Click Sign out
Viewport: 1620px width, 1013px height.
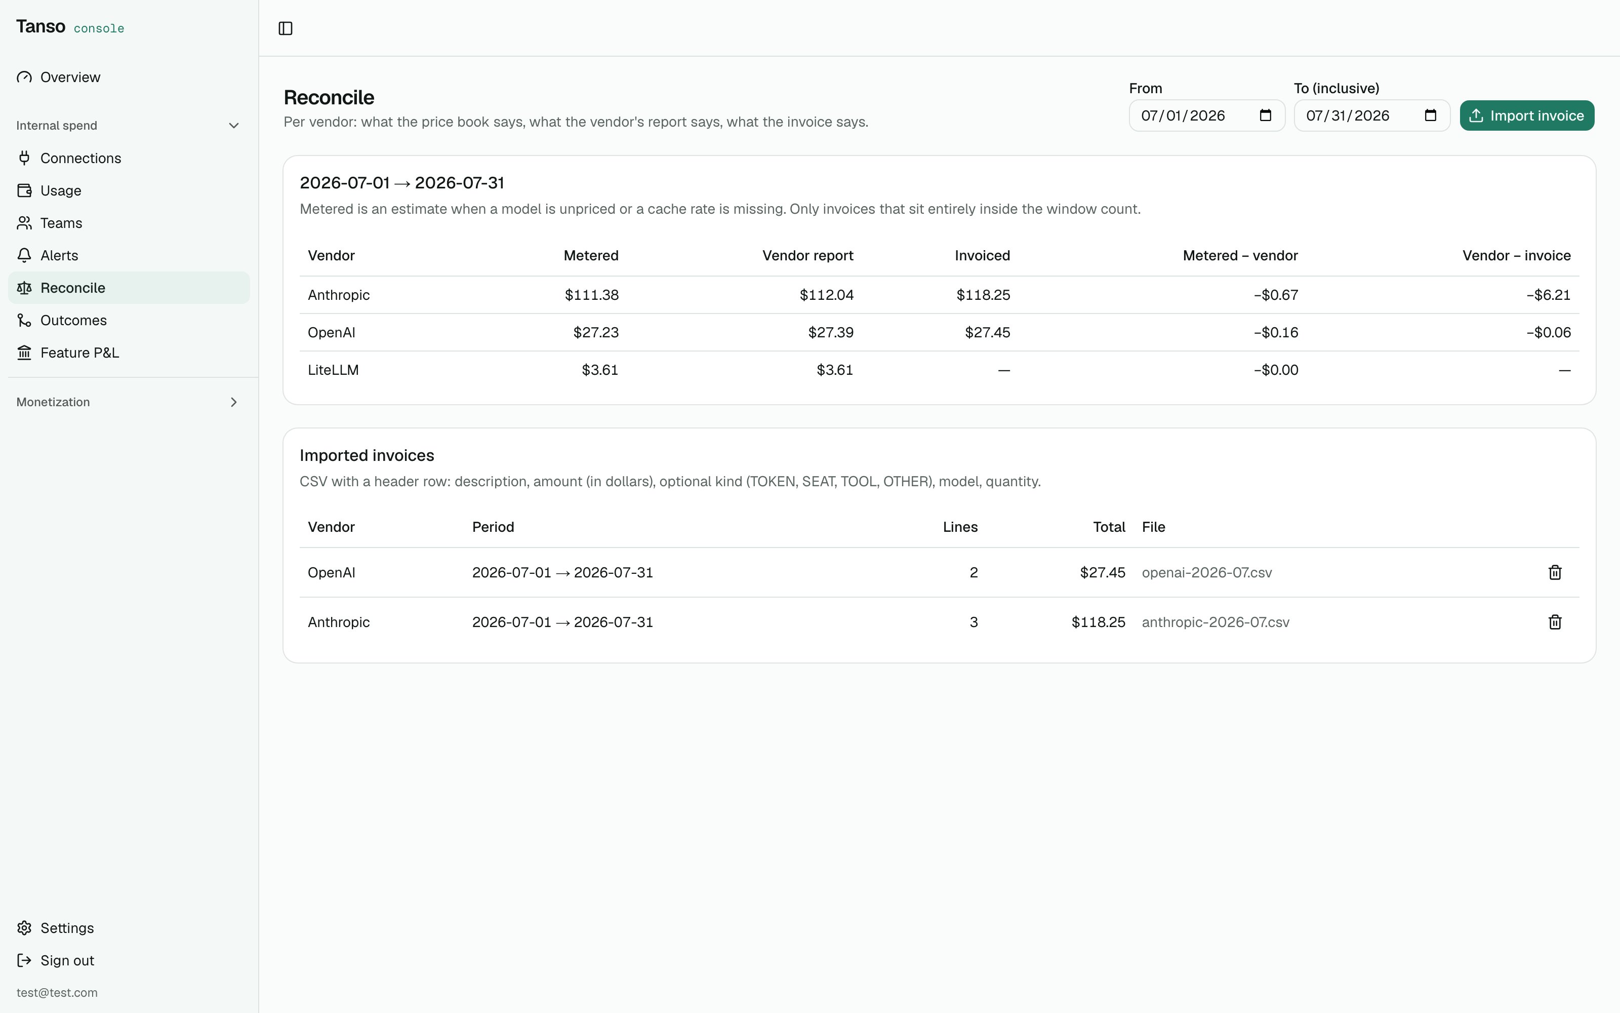point(129,960)
